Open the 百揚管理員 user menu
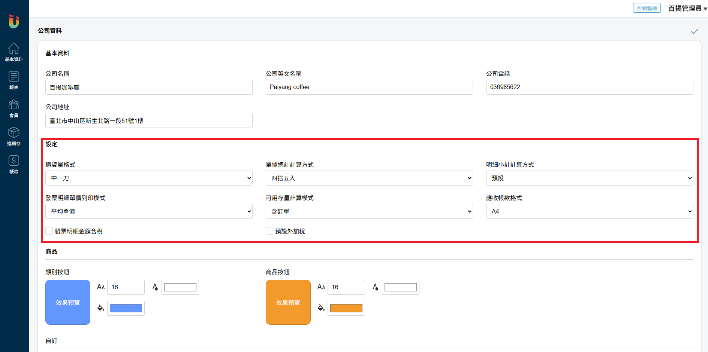The width and height of the screenshot is (708, 352). tap(687, 8)
